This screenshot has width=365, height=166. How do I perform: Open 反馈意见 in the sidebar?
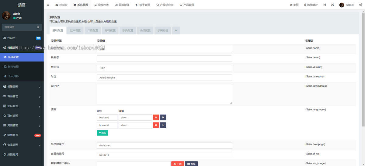[x=22, y=154]
